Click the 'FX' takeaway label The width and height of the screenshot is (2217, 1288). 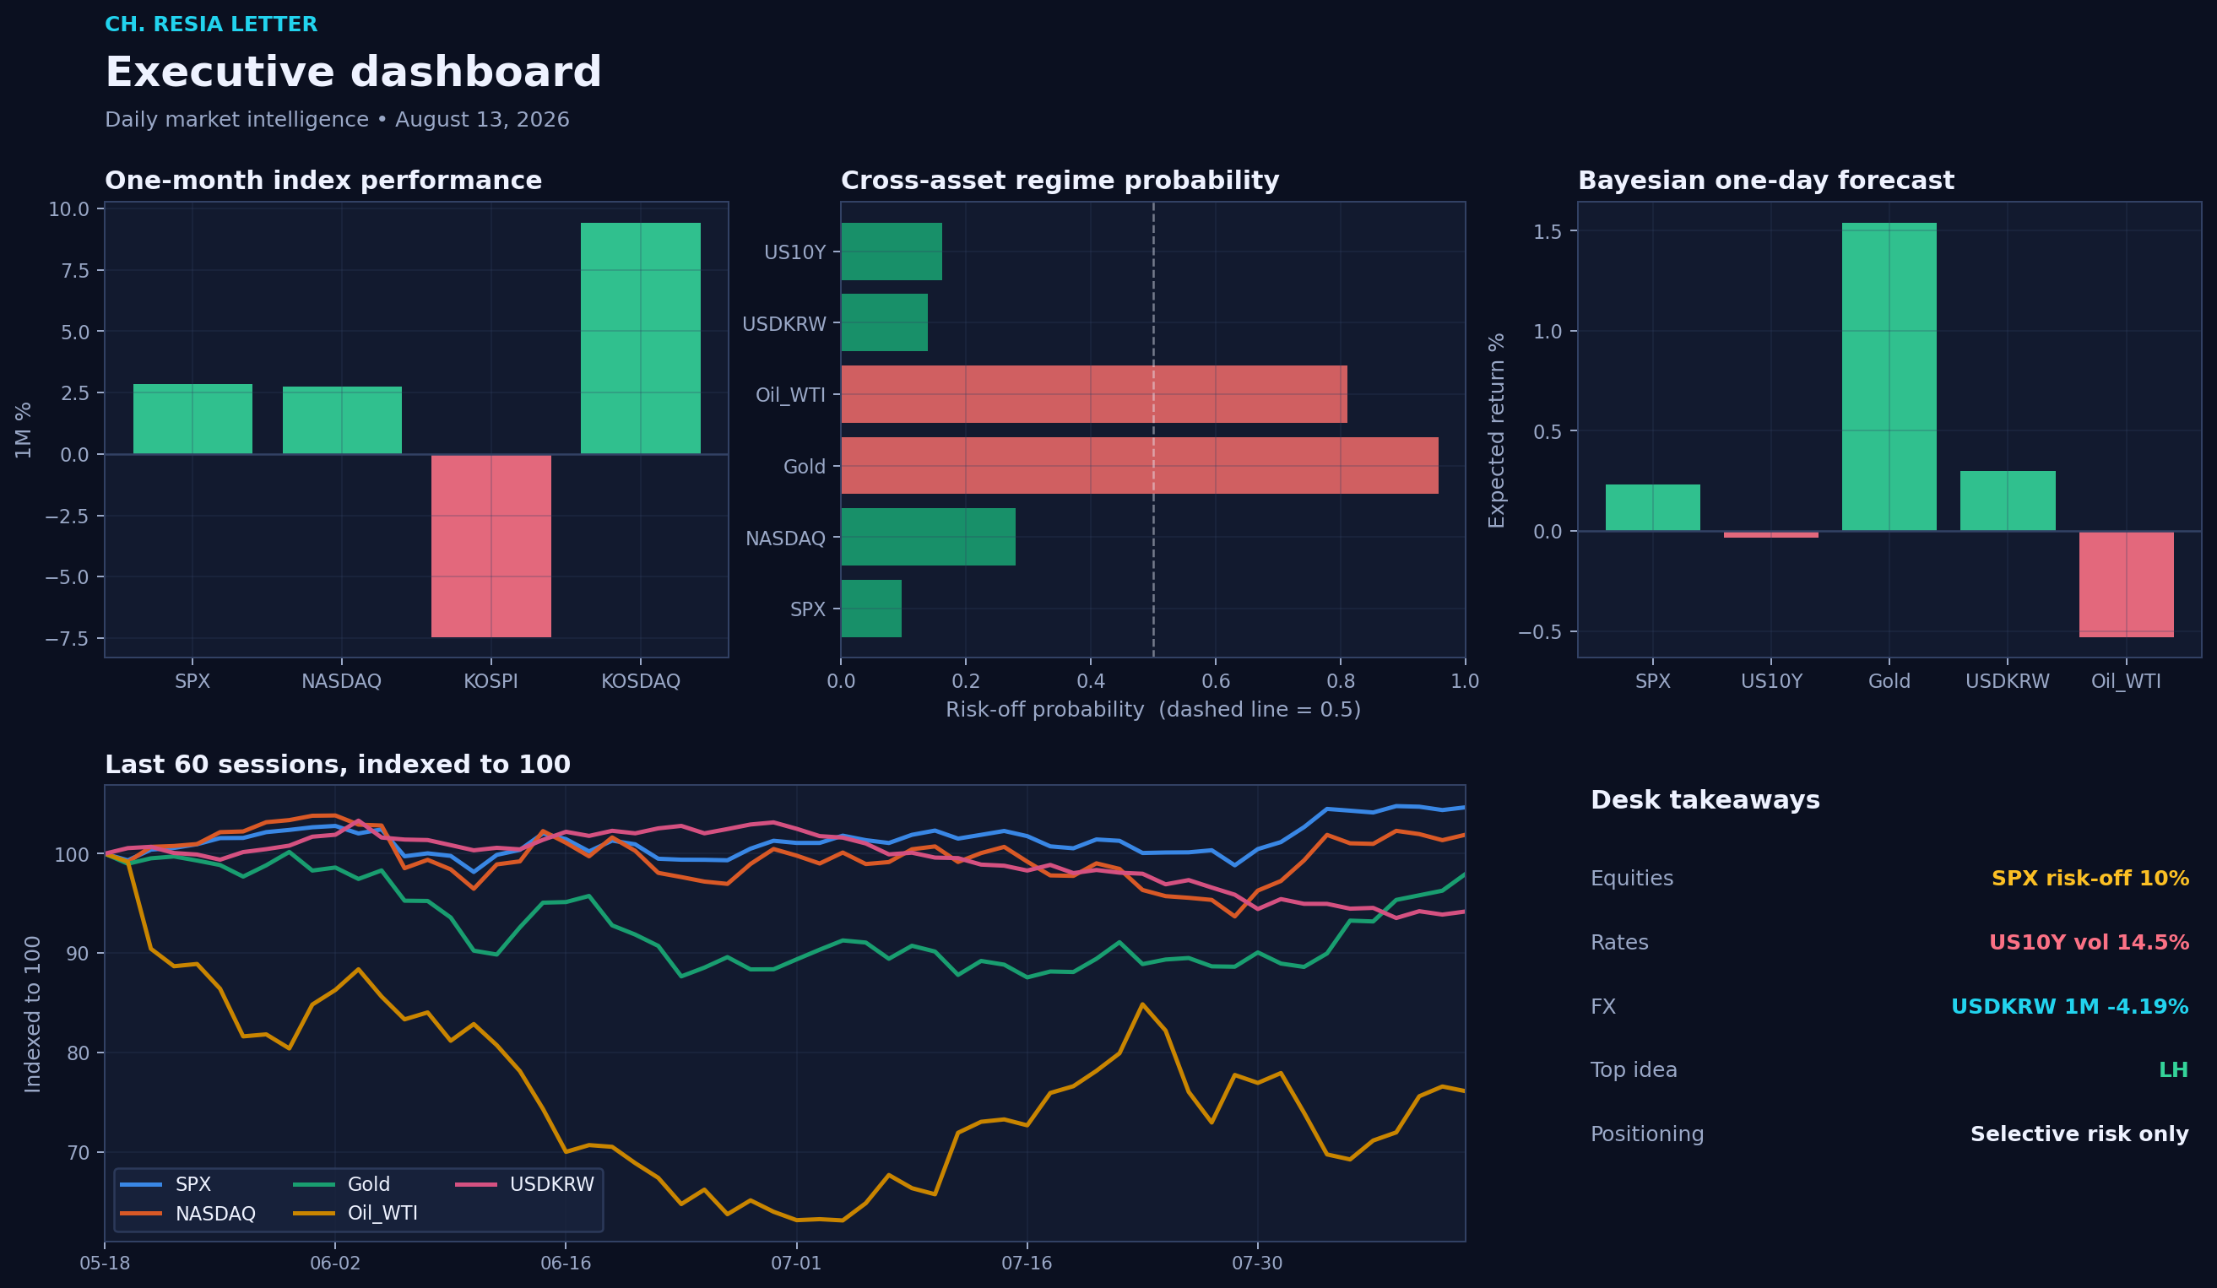[x=1603, y=1006]
